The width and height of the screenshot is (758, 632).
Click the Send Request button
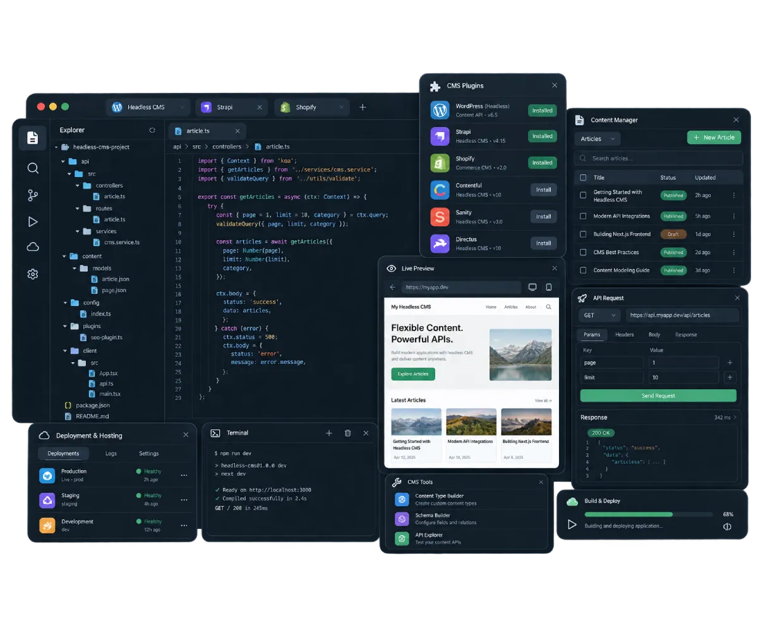pos(658,396)
